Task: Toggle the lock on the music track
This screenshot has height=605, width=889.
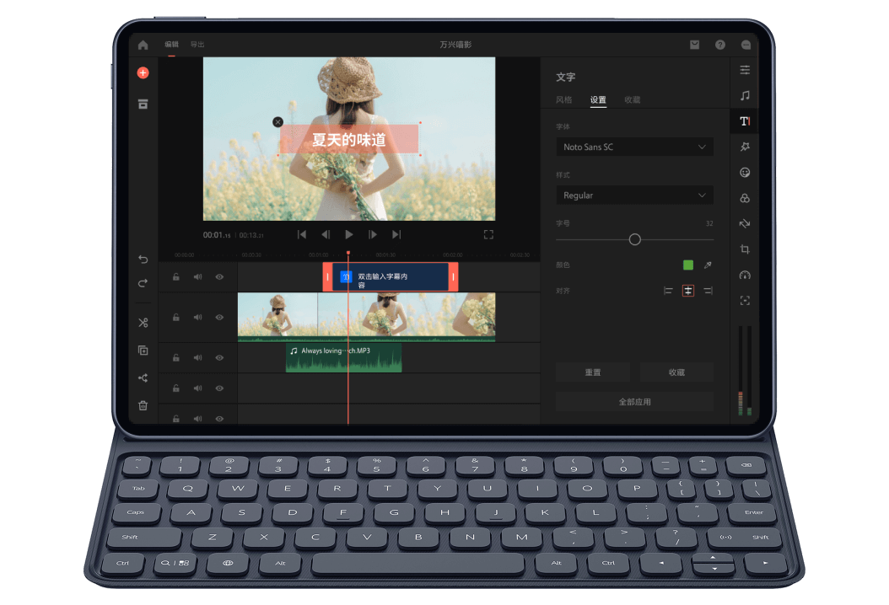Action: point(175,357)
